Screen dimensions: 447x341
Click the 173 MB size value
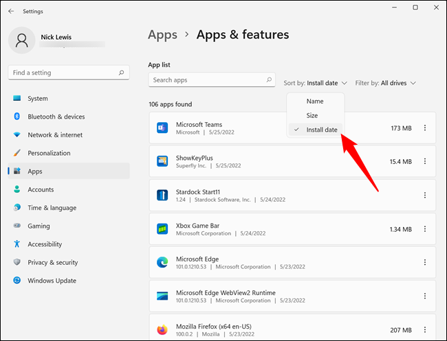click(x=401, y=128)
